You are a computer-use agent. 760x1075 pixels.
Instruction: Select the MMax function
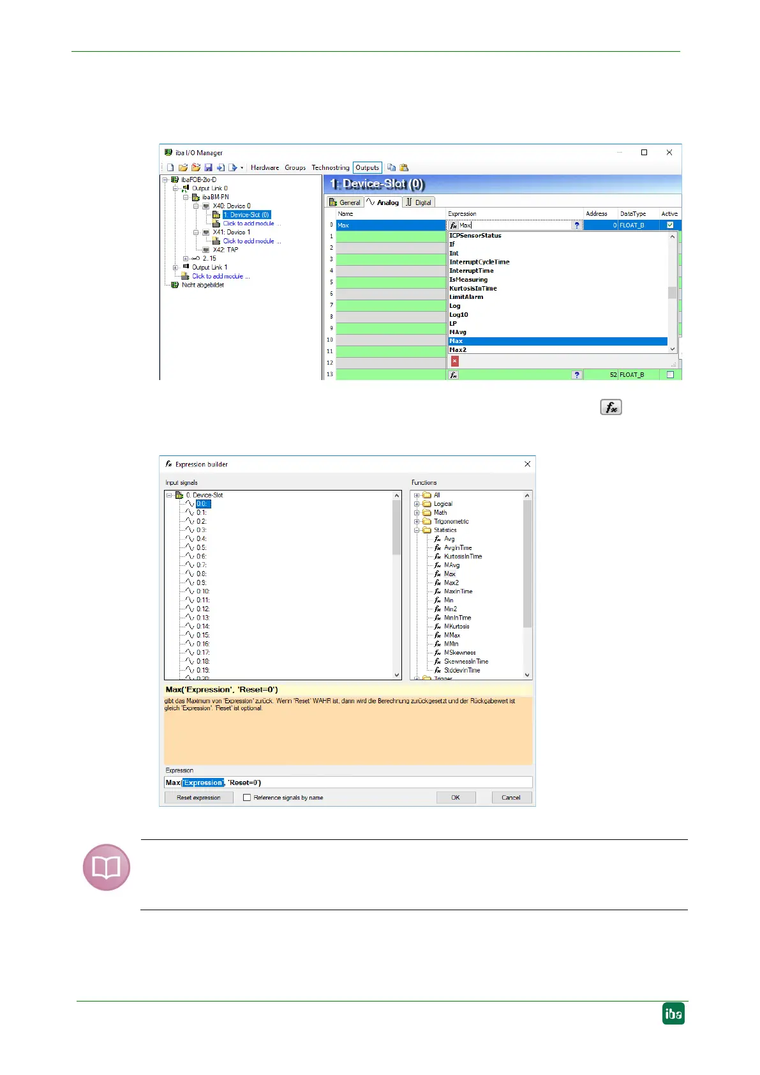pos(452,636)
